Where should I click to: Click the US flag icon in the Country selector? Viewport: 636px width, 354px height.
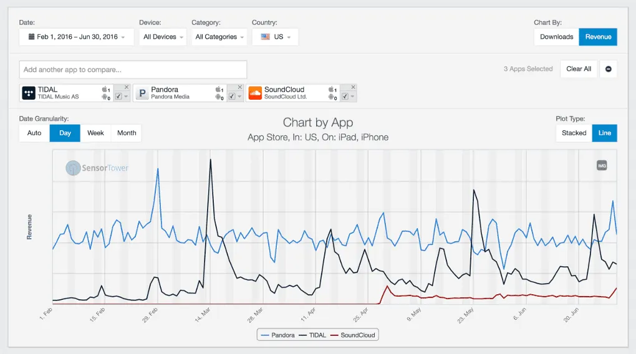click(x=265, y=37)
